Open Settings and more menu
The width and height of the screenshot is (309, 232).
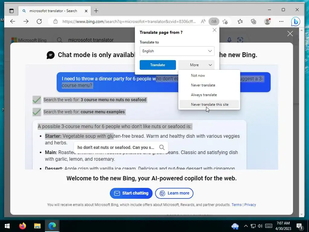[281, 21]
